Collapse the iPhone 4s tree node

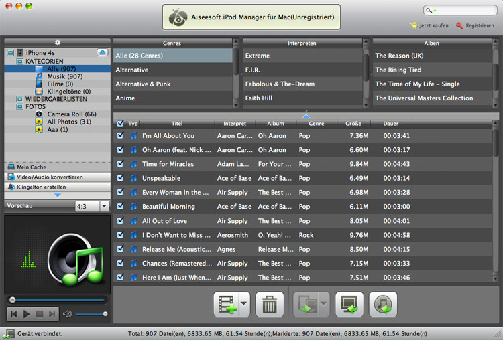pyautogui.click(x=11, y=52)
